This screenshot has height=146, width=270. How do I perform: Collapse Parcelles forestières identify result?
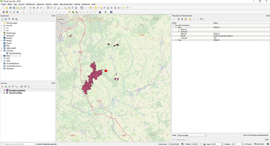173,25
